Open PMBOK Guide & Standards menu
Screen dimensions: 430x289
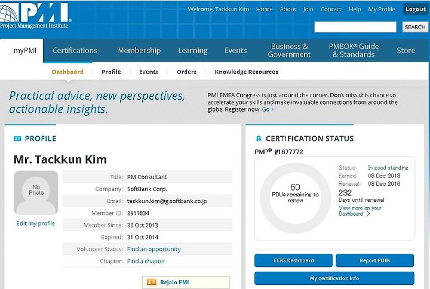point(354,50)
